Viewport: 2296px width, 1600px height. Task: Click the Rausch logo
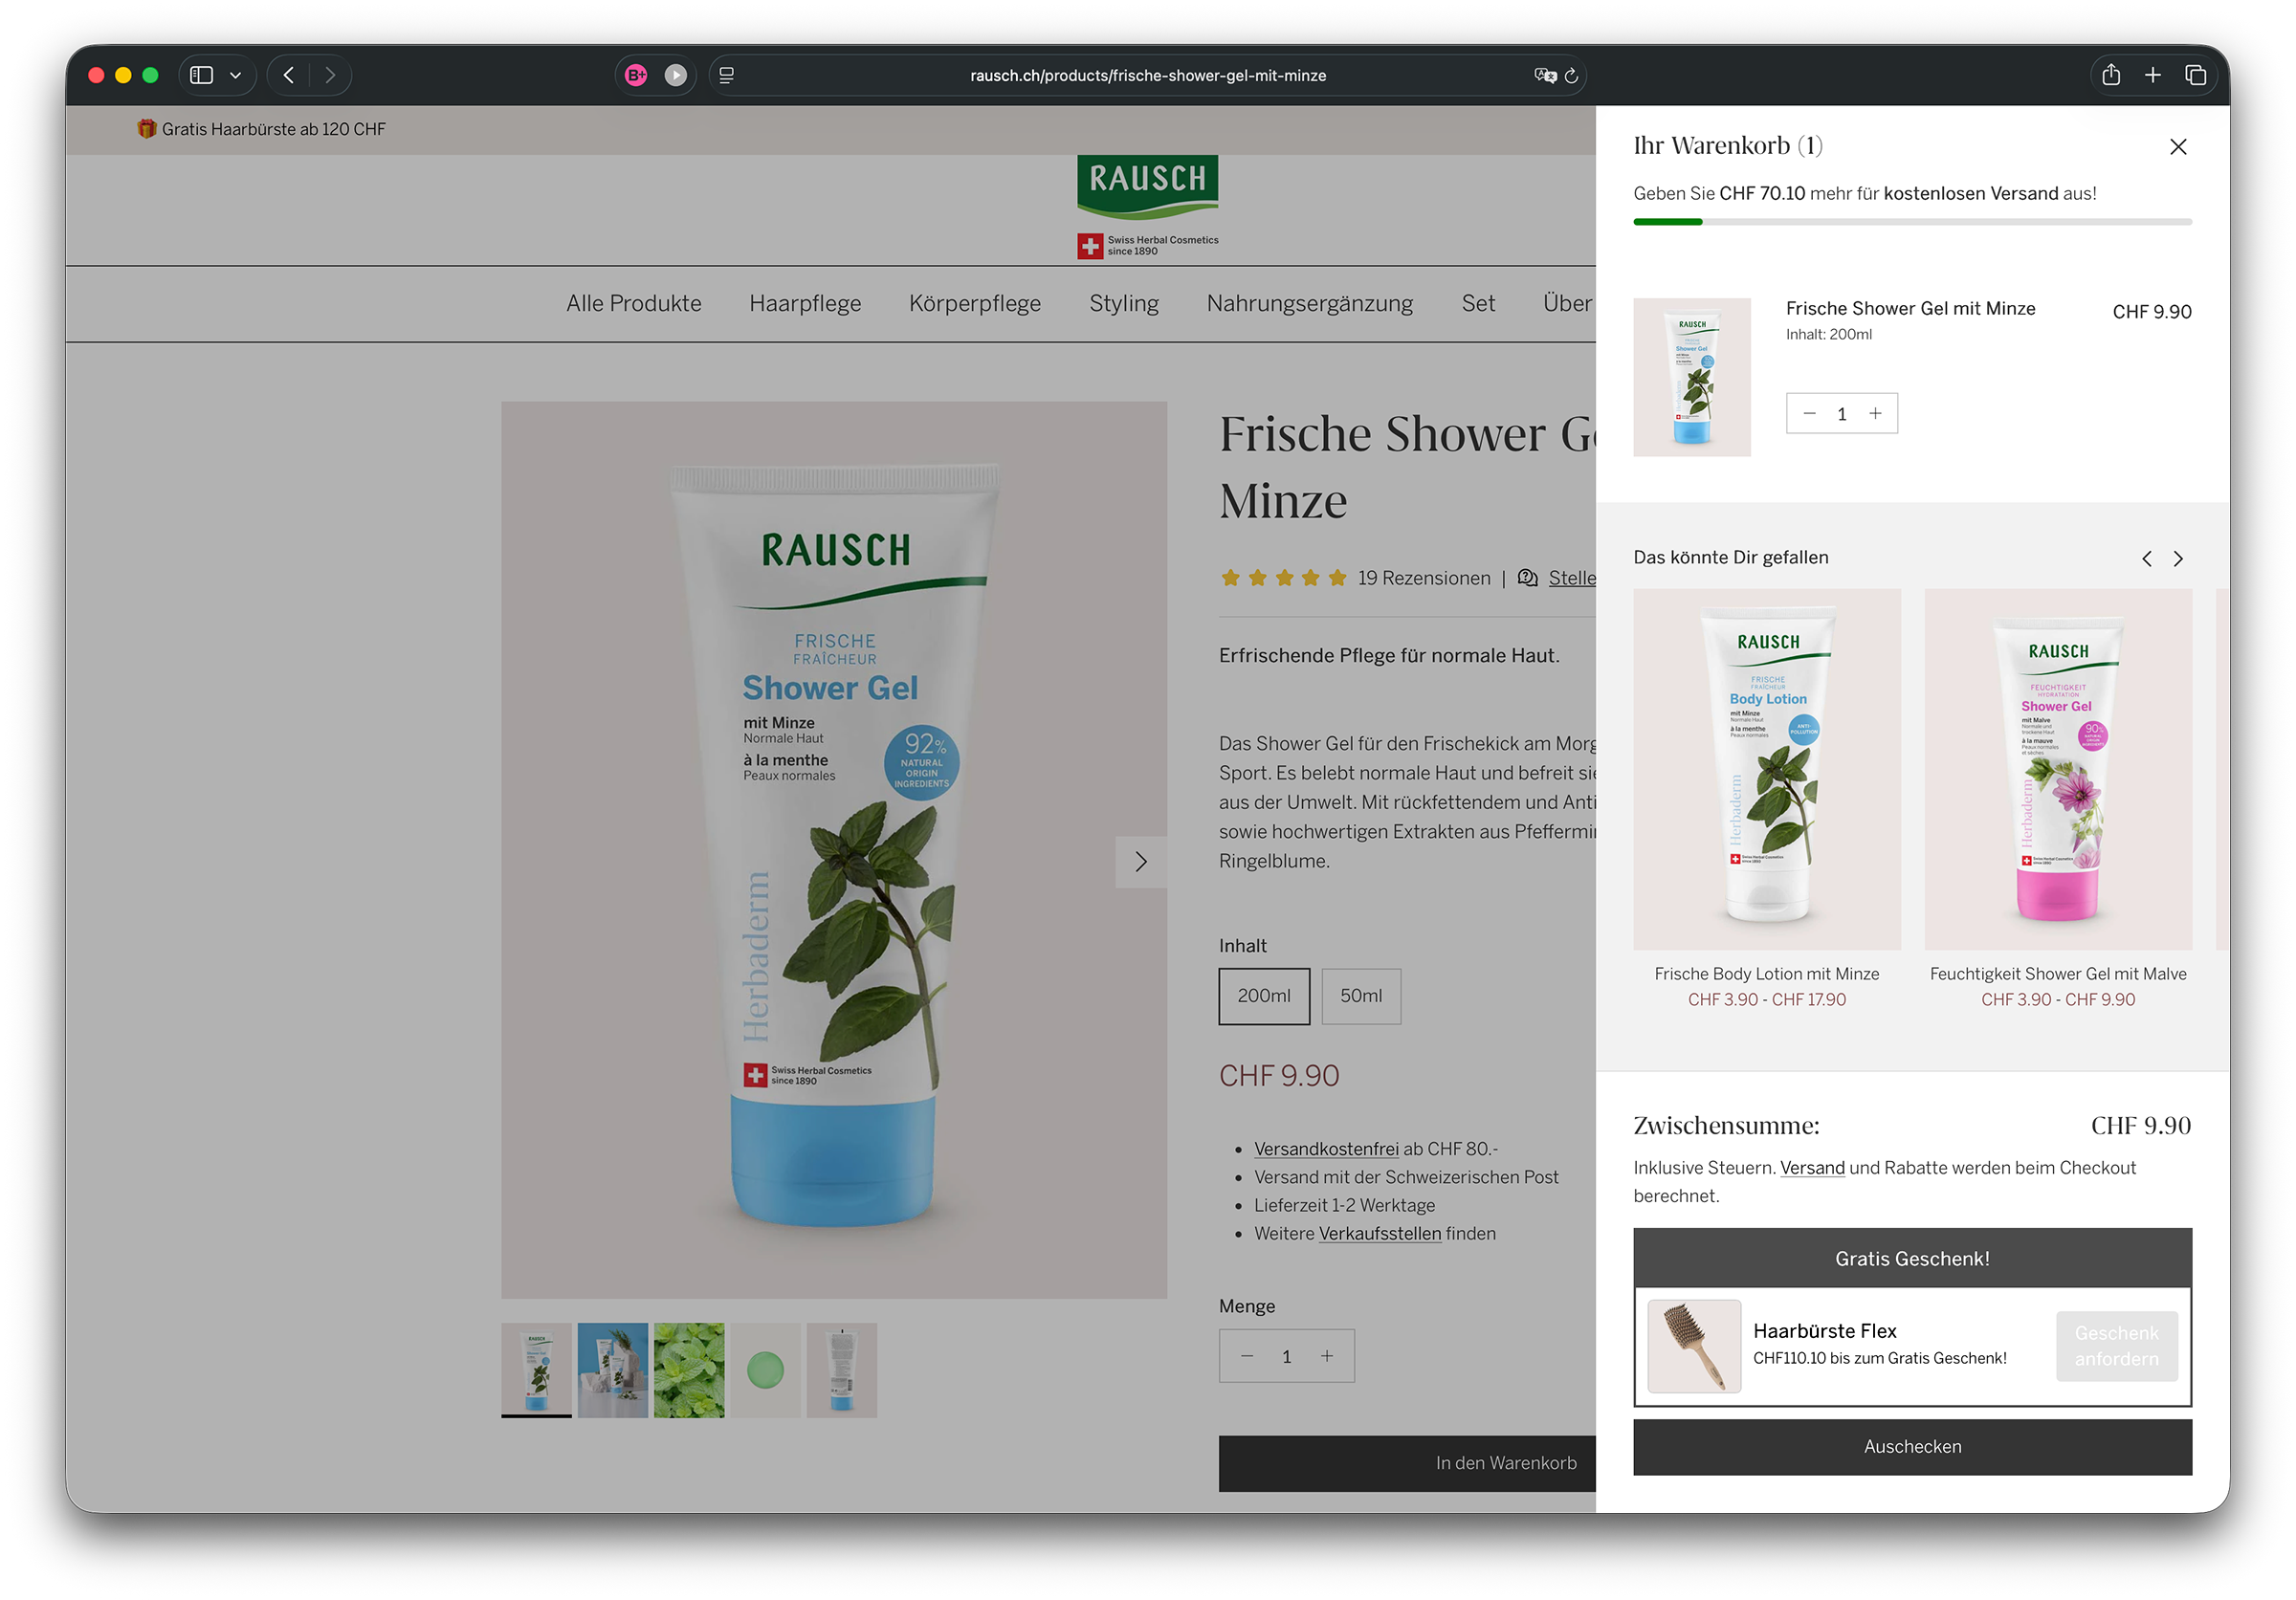[x=1147, y=207]
